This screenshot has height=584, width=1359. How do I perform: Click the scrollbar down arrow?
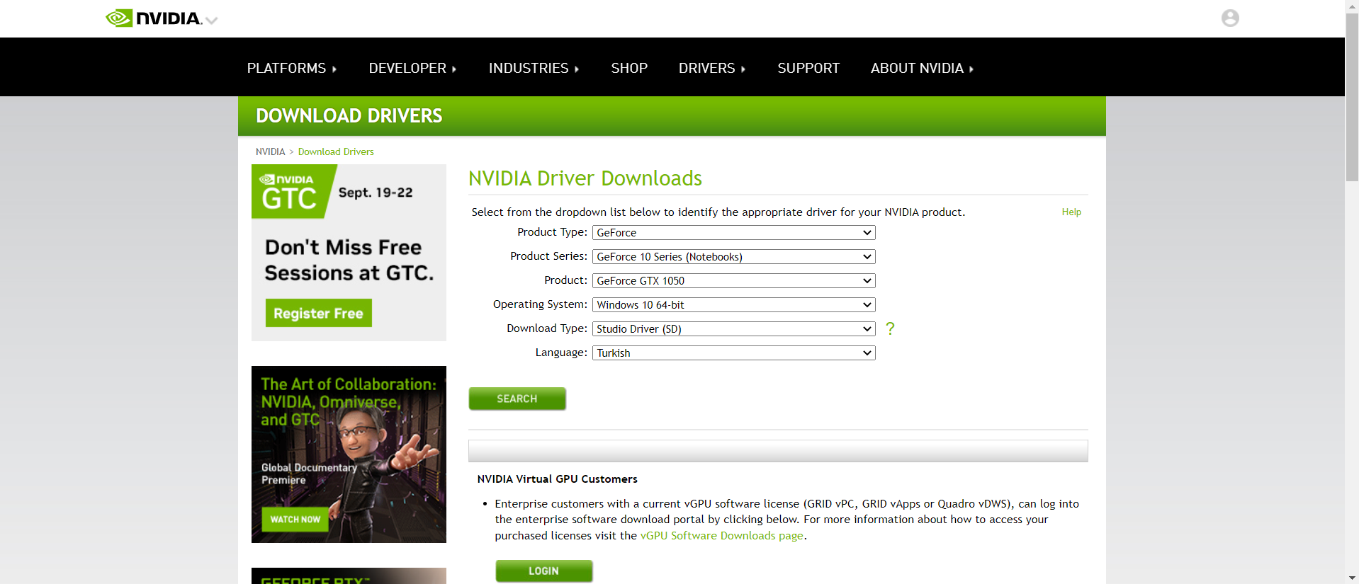1352,578
